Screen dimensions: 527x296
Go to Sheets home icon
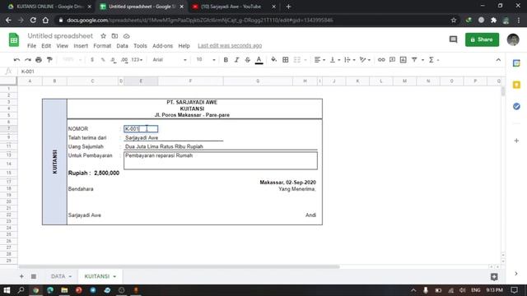[x=14, y=40]
